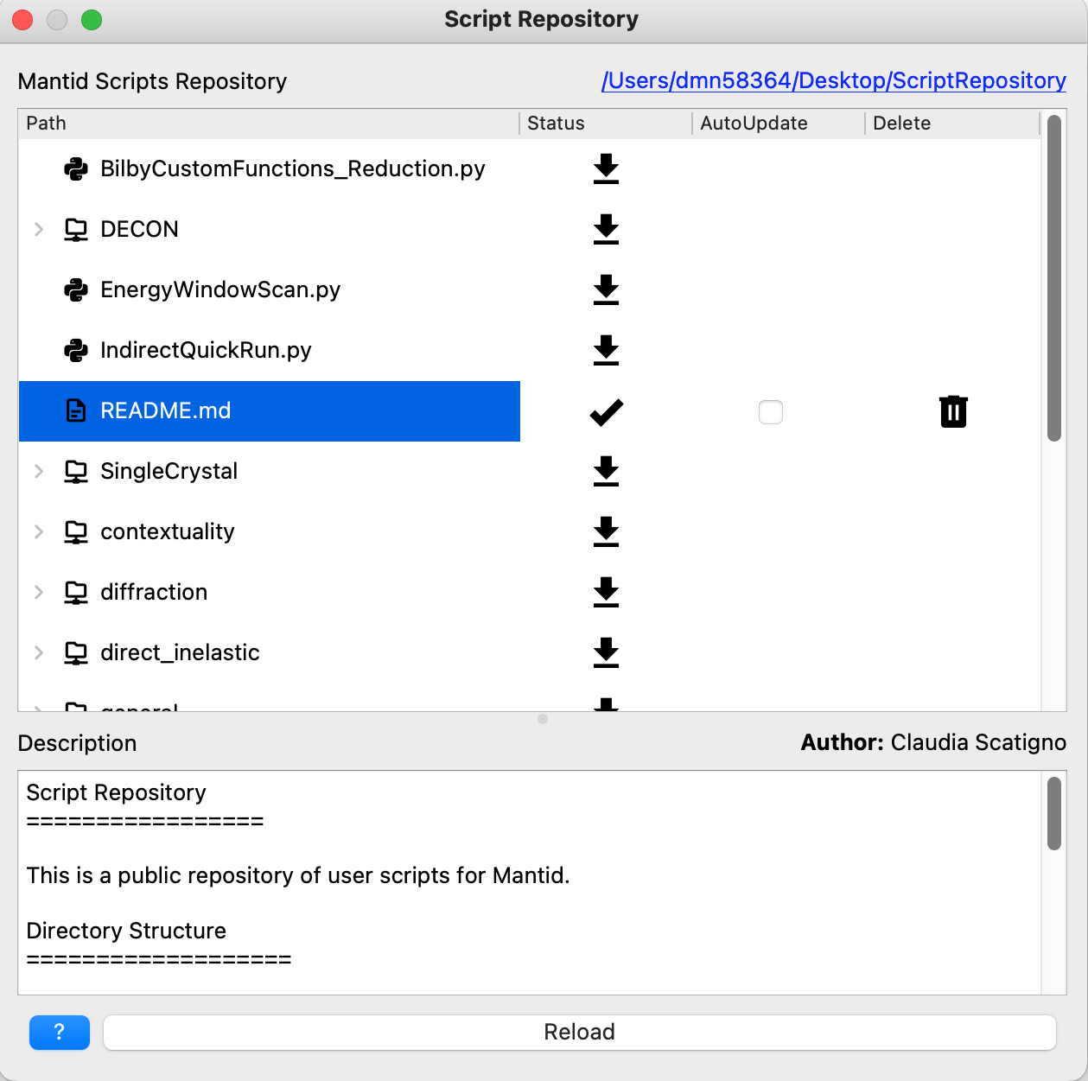Click the download icon next to DECON
1088x1081 pixels.
click(x=606, y=230)
